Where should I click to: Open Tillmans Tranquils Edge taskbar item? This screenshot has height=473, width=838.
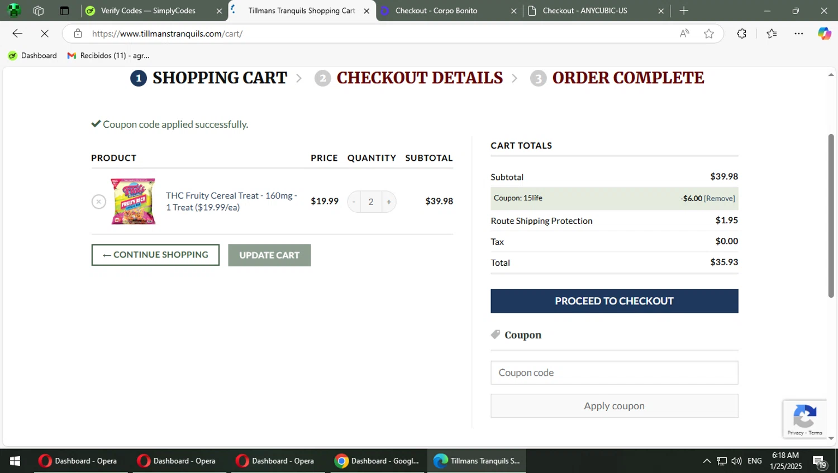click(x=477, y=461)
